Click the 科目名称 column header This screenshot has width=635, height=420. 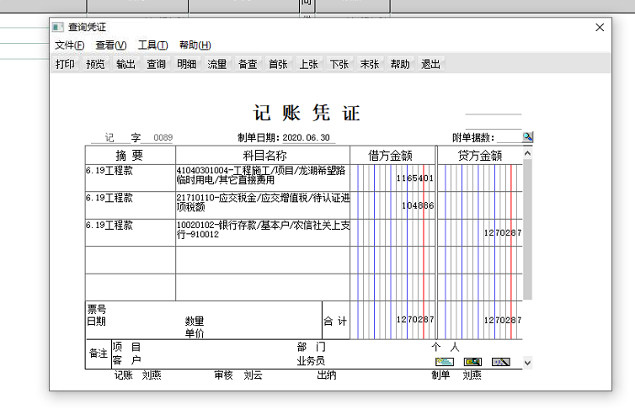pyautogui.click(x=264, y=156)
